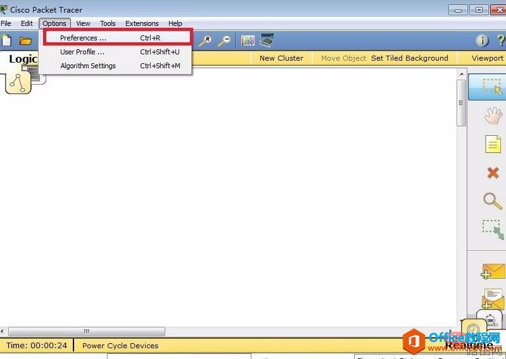Open the Tools menu

(x=108, y=23)
